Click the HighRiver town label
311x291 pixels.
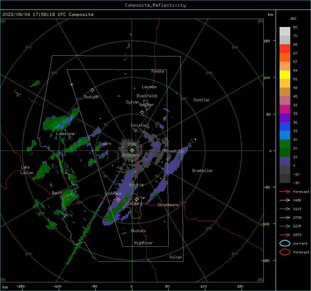pyautogui.click(x=143, y=243)
